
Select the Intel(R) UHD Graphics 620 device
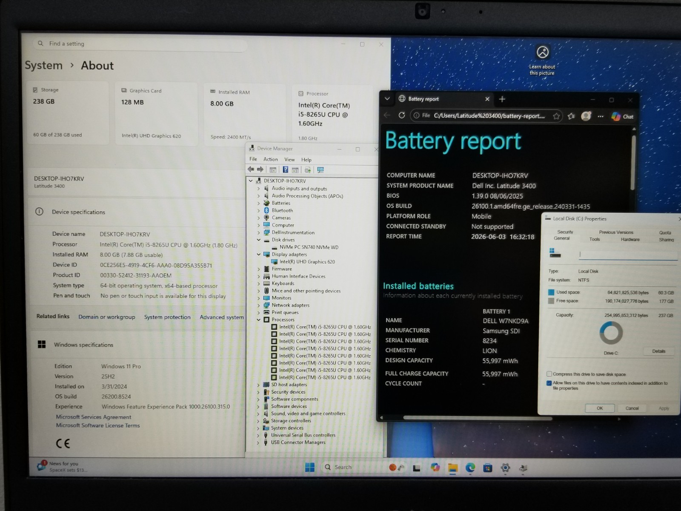[x=307, y=261]
